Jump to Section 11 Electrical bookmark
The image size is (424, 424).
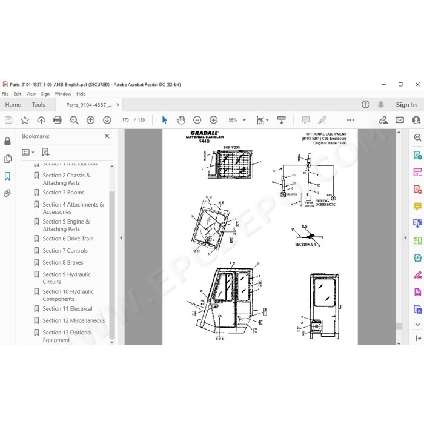coord(67,309)
